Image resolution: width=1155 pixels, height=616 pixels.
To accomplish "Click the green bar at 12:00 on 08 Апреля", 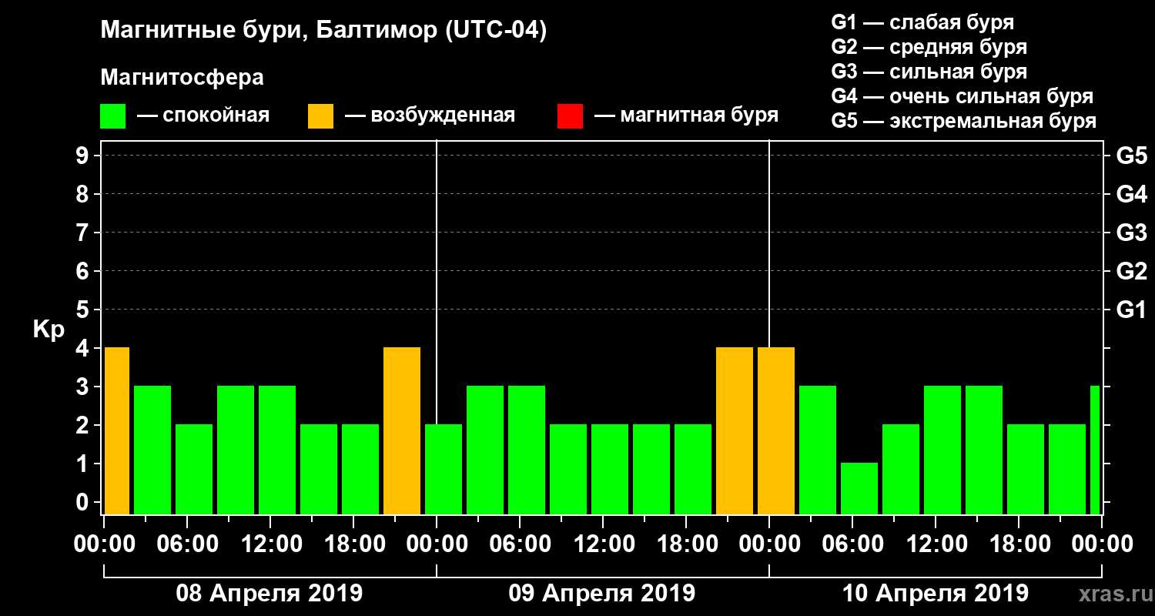I will pos(277,450).
